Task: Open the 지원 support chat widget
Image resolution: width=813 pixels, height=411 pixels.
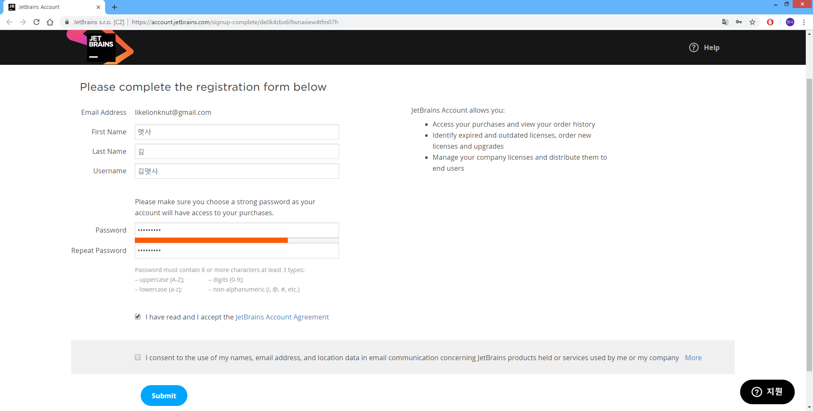Action: [x=767, y=392]
